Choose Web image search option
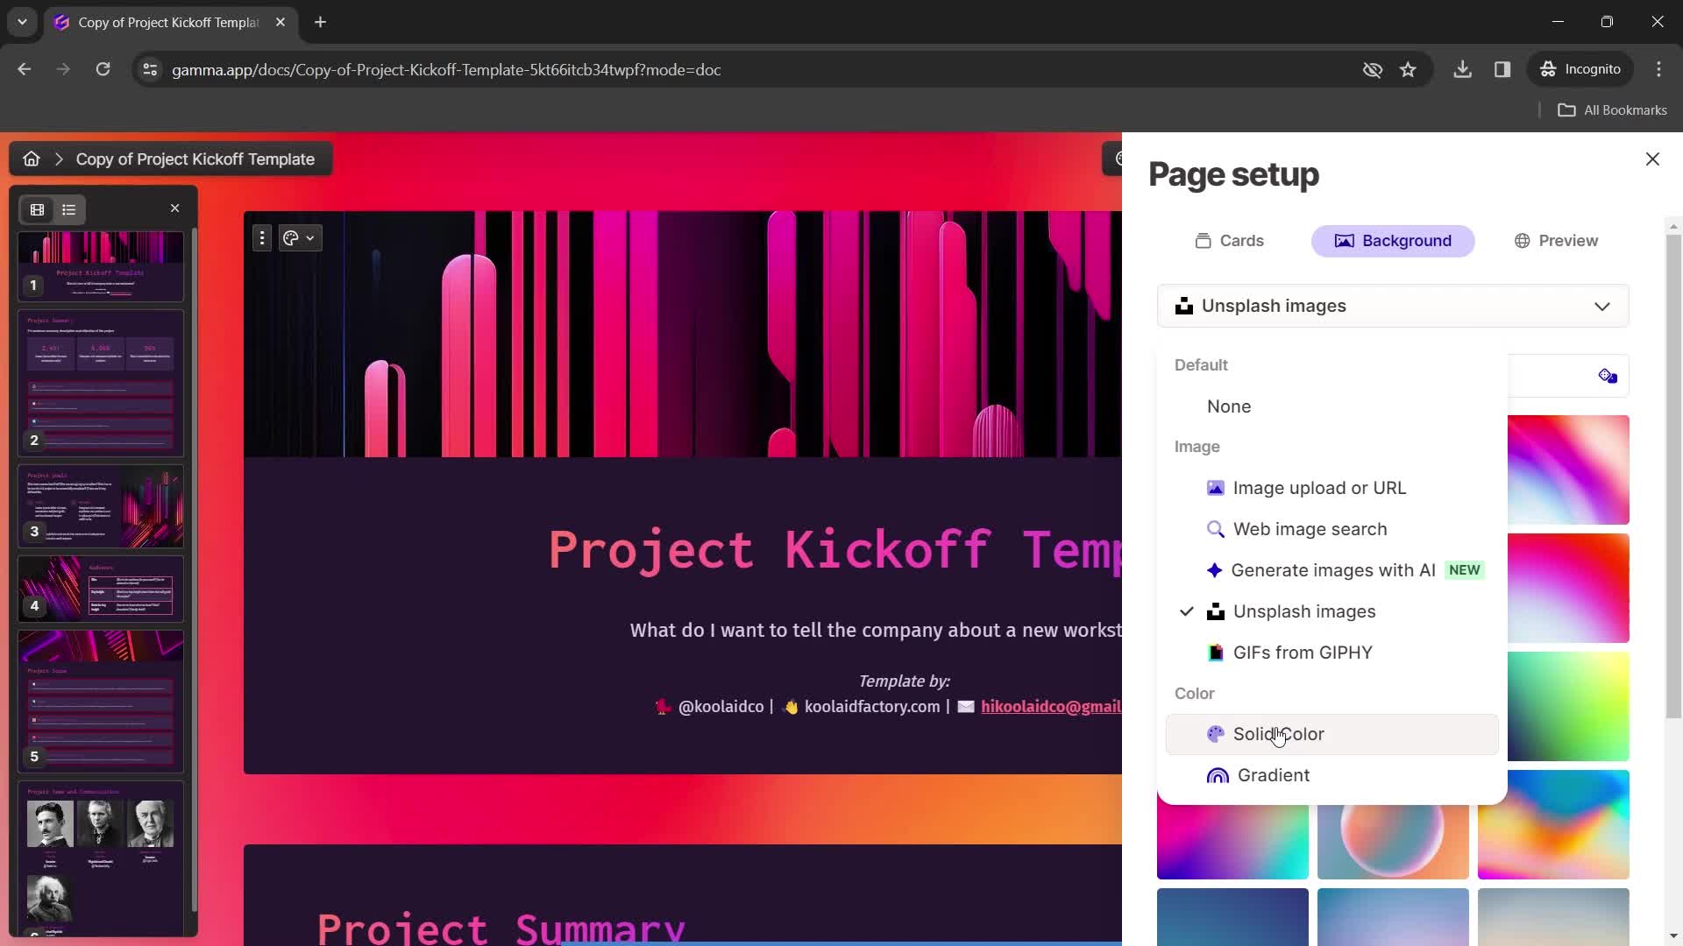 click(x=1332, y=529)
